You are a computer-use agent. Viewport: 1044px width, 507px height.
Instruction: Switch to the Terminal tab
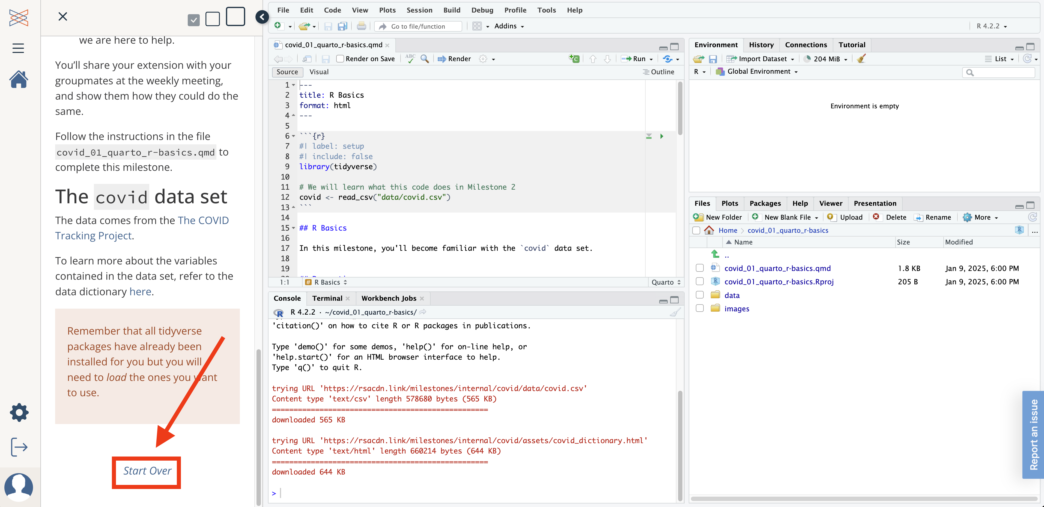[x=327, y=298]
